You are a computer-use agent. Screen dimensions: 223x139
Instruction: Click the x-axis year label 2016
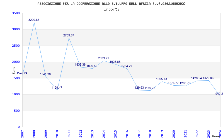(x=127, y=134)
